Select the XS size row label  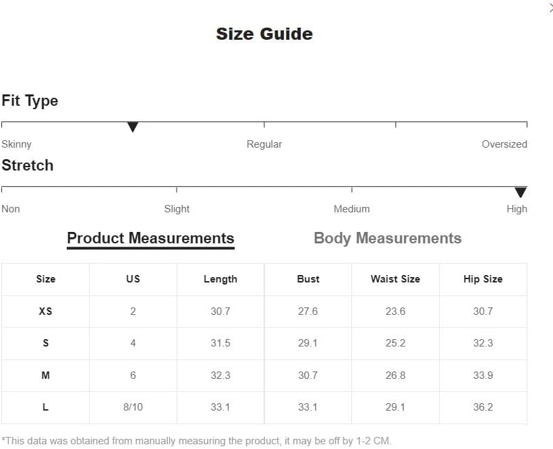(x=46, y=311)
